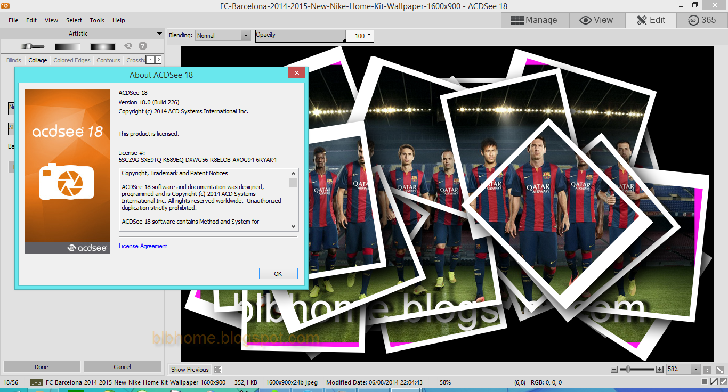Open the Help menu

pyautogui.click(x=119, y=20)
